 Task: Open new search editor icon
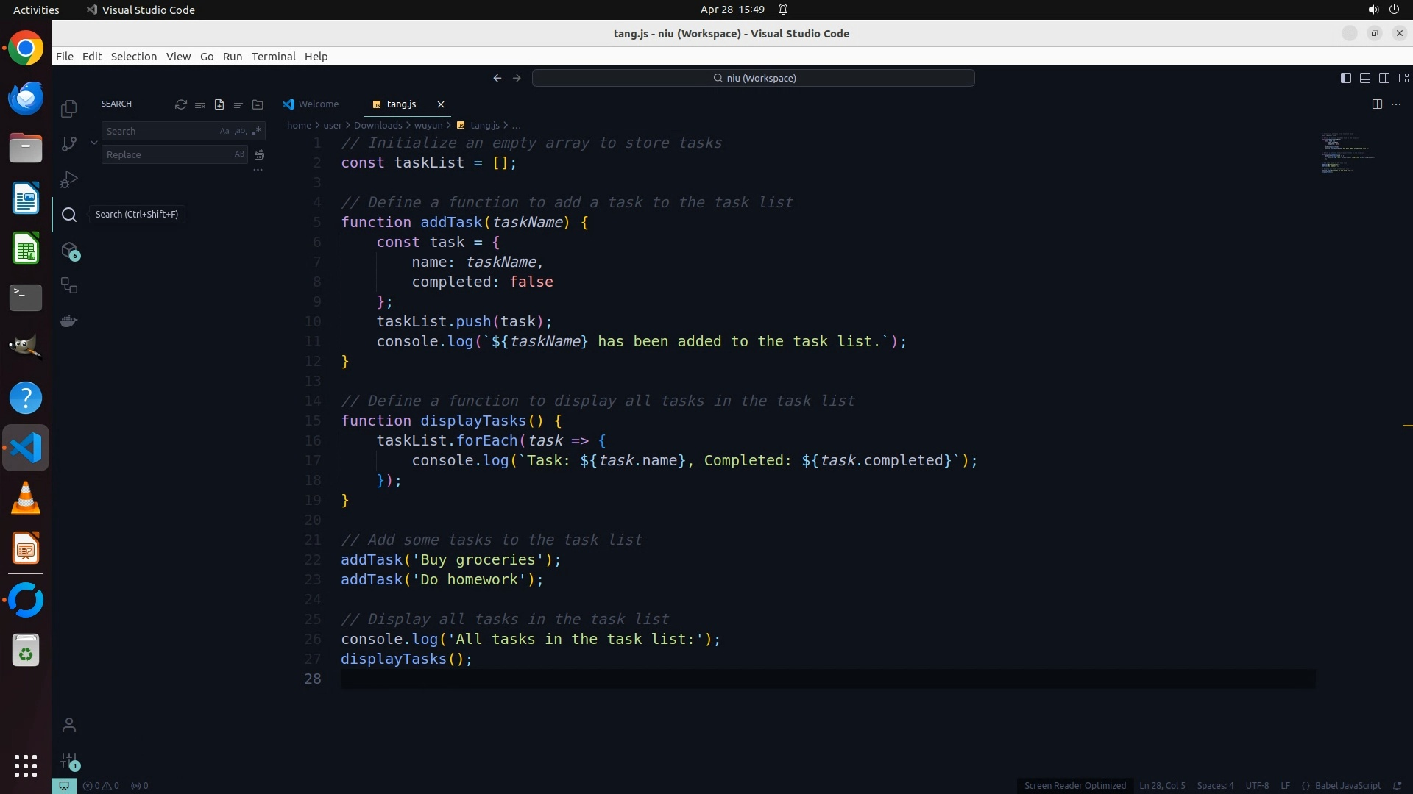coord(219,104)
